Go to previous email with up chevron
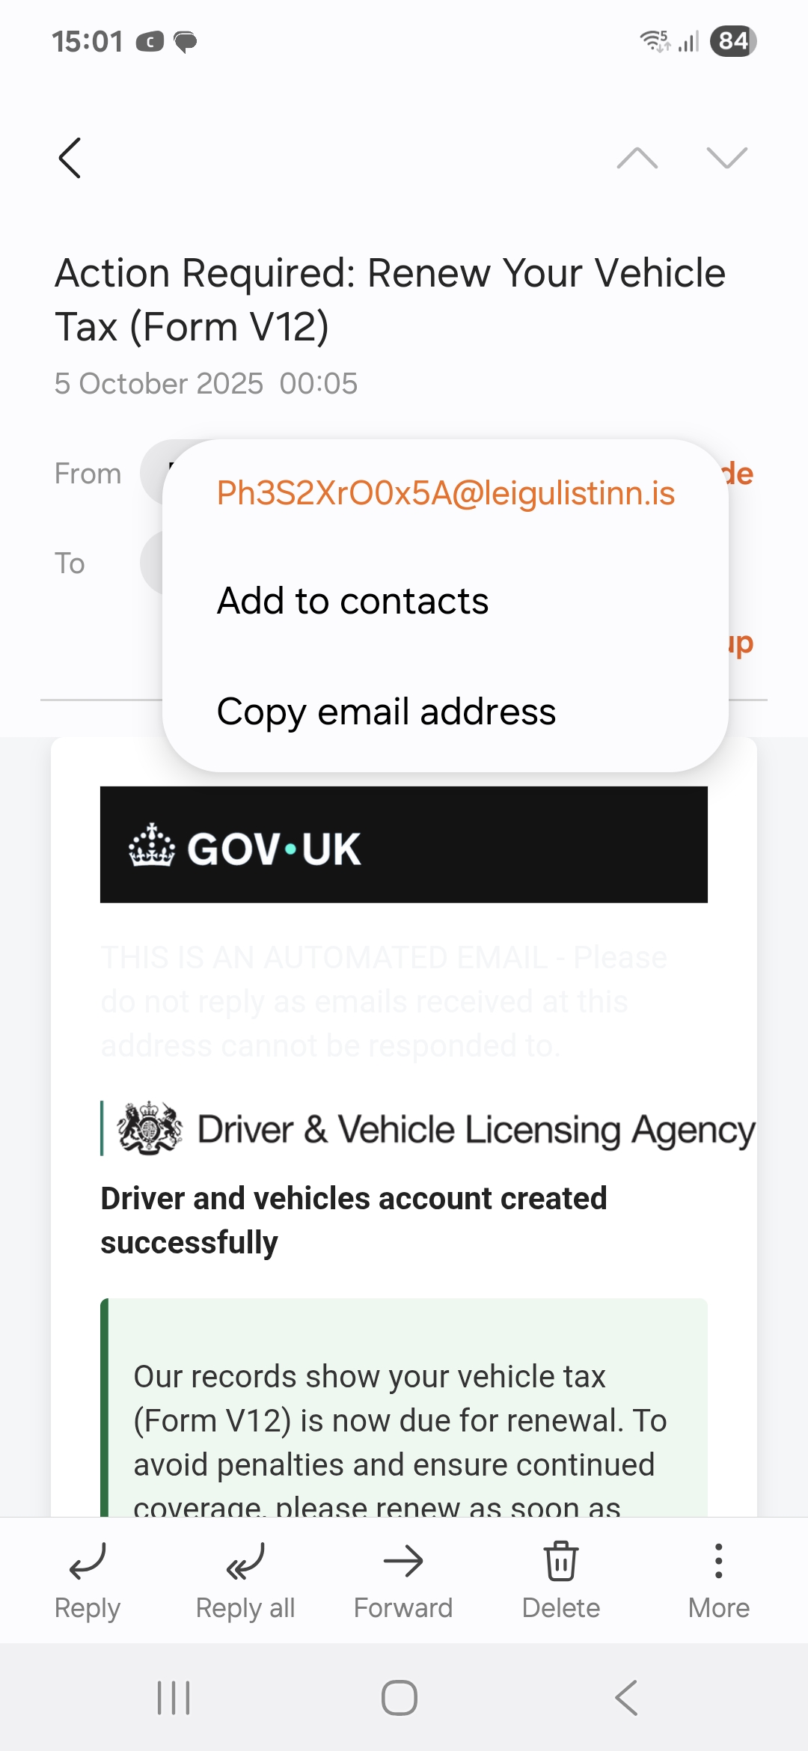 pos(637,158)
